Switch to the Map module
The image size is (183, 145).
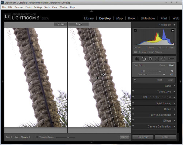point(119,18)
